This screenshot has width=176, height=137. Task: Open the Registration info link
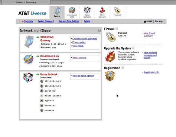click(151, 72)
